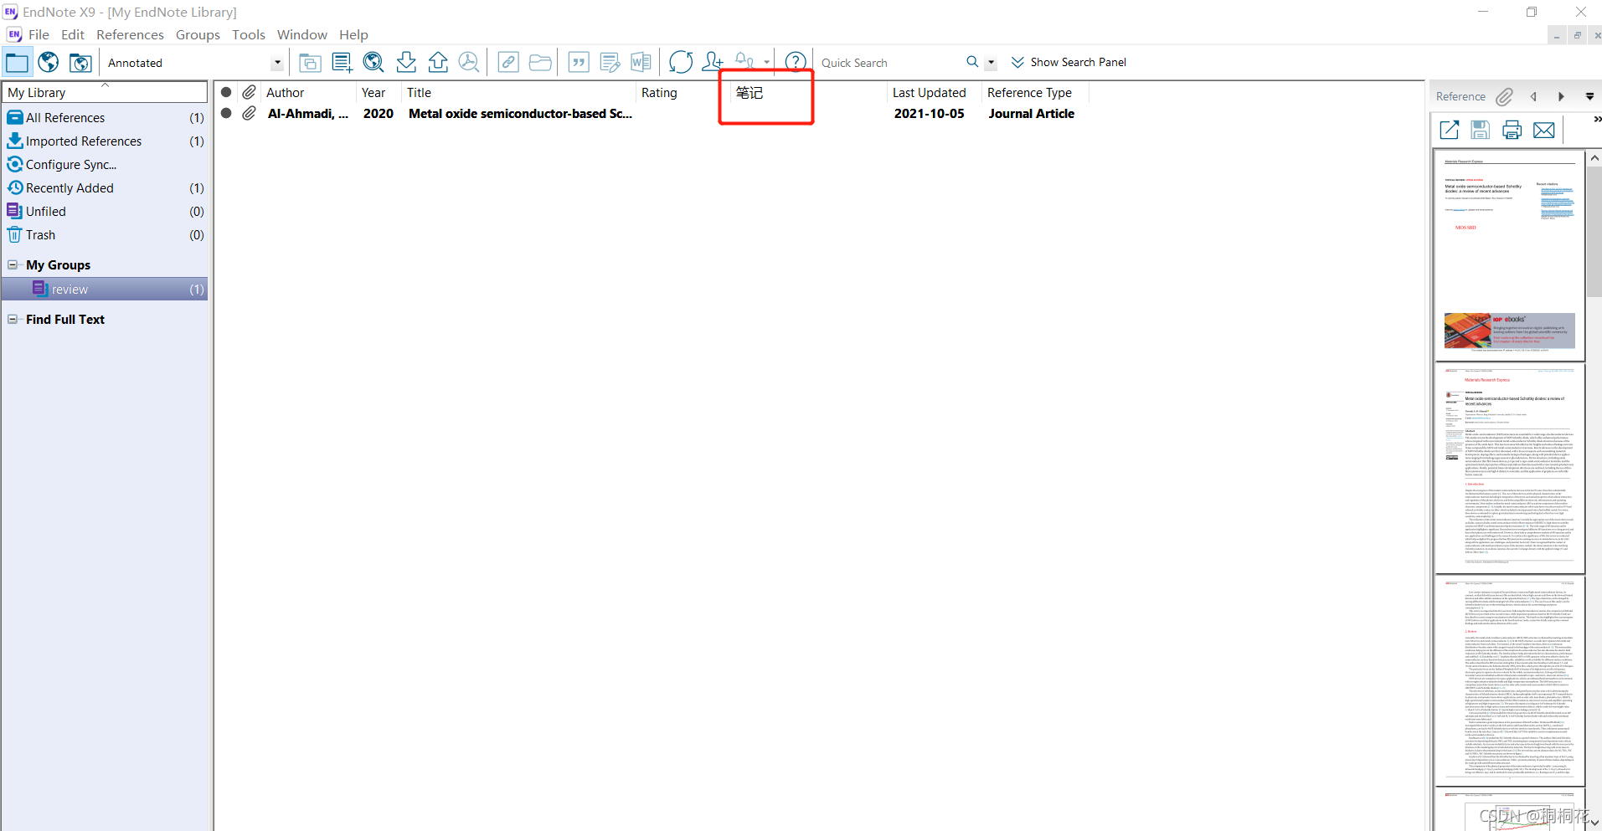Email the current reference
Image resolution: width=1602 pixels, height=831 pixels.
pos(1543,130)
